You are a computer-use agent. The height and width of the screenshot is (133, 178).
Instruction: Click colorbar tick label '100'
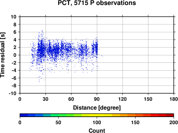tap(97, 122)
